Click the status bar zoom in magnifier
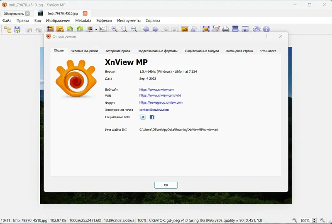This screenshot has width=332, height=224. pos(295,220)
